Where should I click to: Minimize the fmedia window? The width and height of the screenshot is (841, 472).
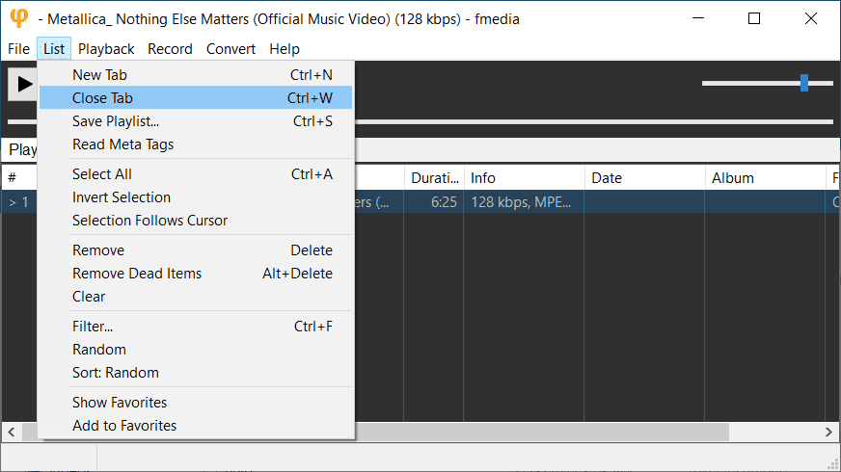(698, 18)
